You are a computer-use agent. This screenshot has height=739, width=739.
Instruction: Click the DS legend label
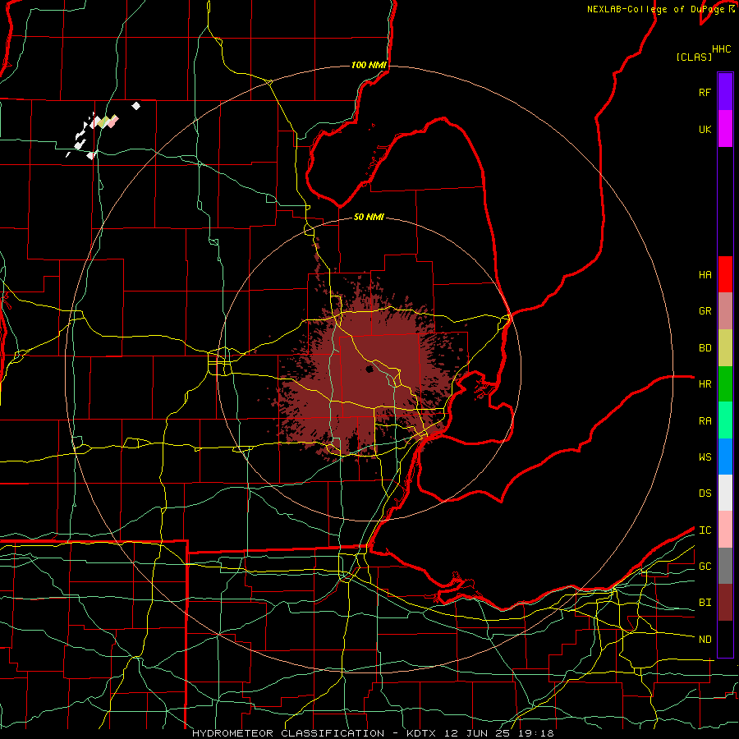pyautogui.click(x=705, y=493)
